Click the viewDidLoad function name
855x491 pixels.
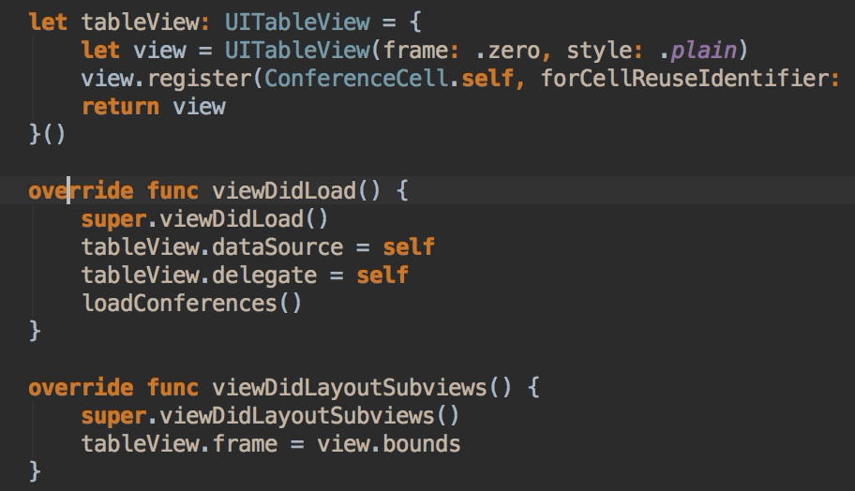(284, 191)
